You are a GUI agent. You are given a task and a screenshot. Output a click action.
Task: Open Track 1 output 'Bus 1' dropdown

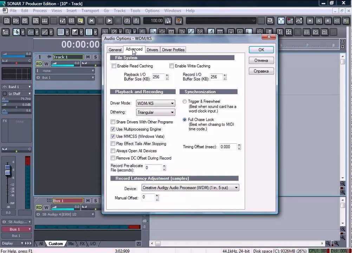point(65,77)
